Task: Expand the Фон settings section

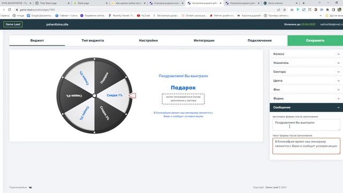Action: pos(306,90)
